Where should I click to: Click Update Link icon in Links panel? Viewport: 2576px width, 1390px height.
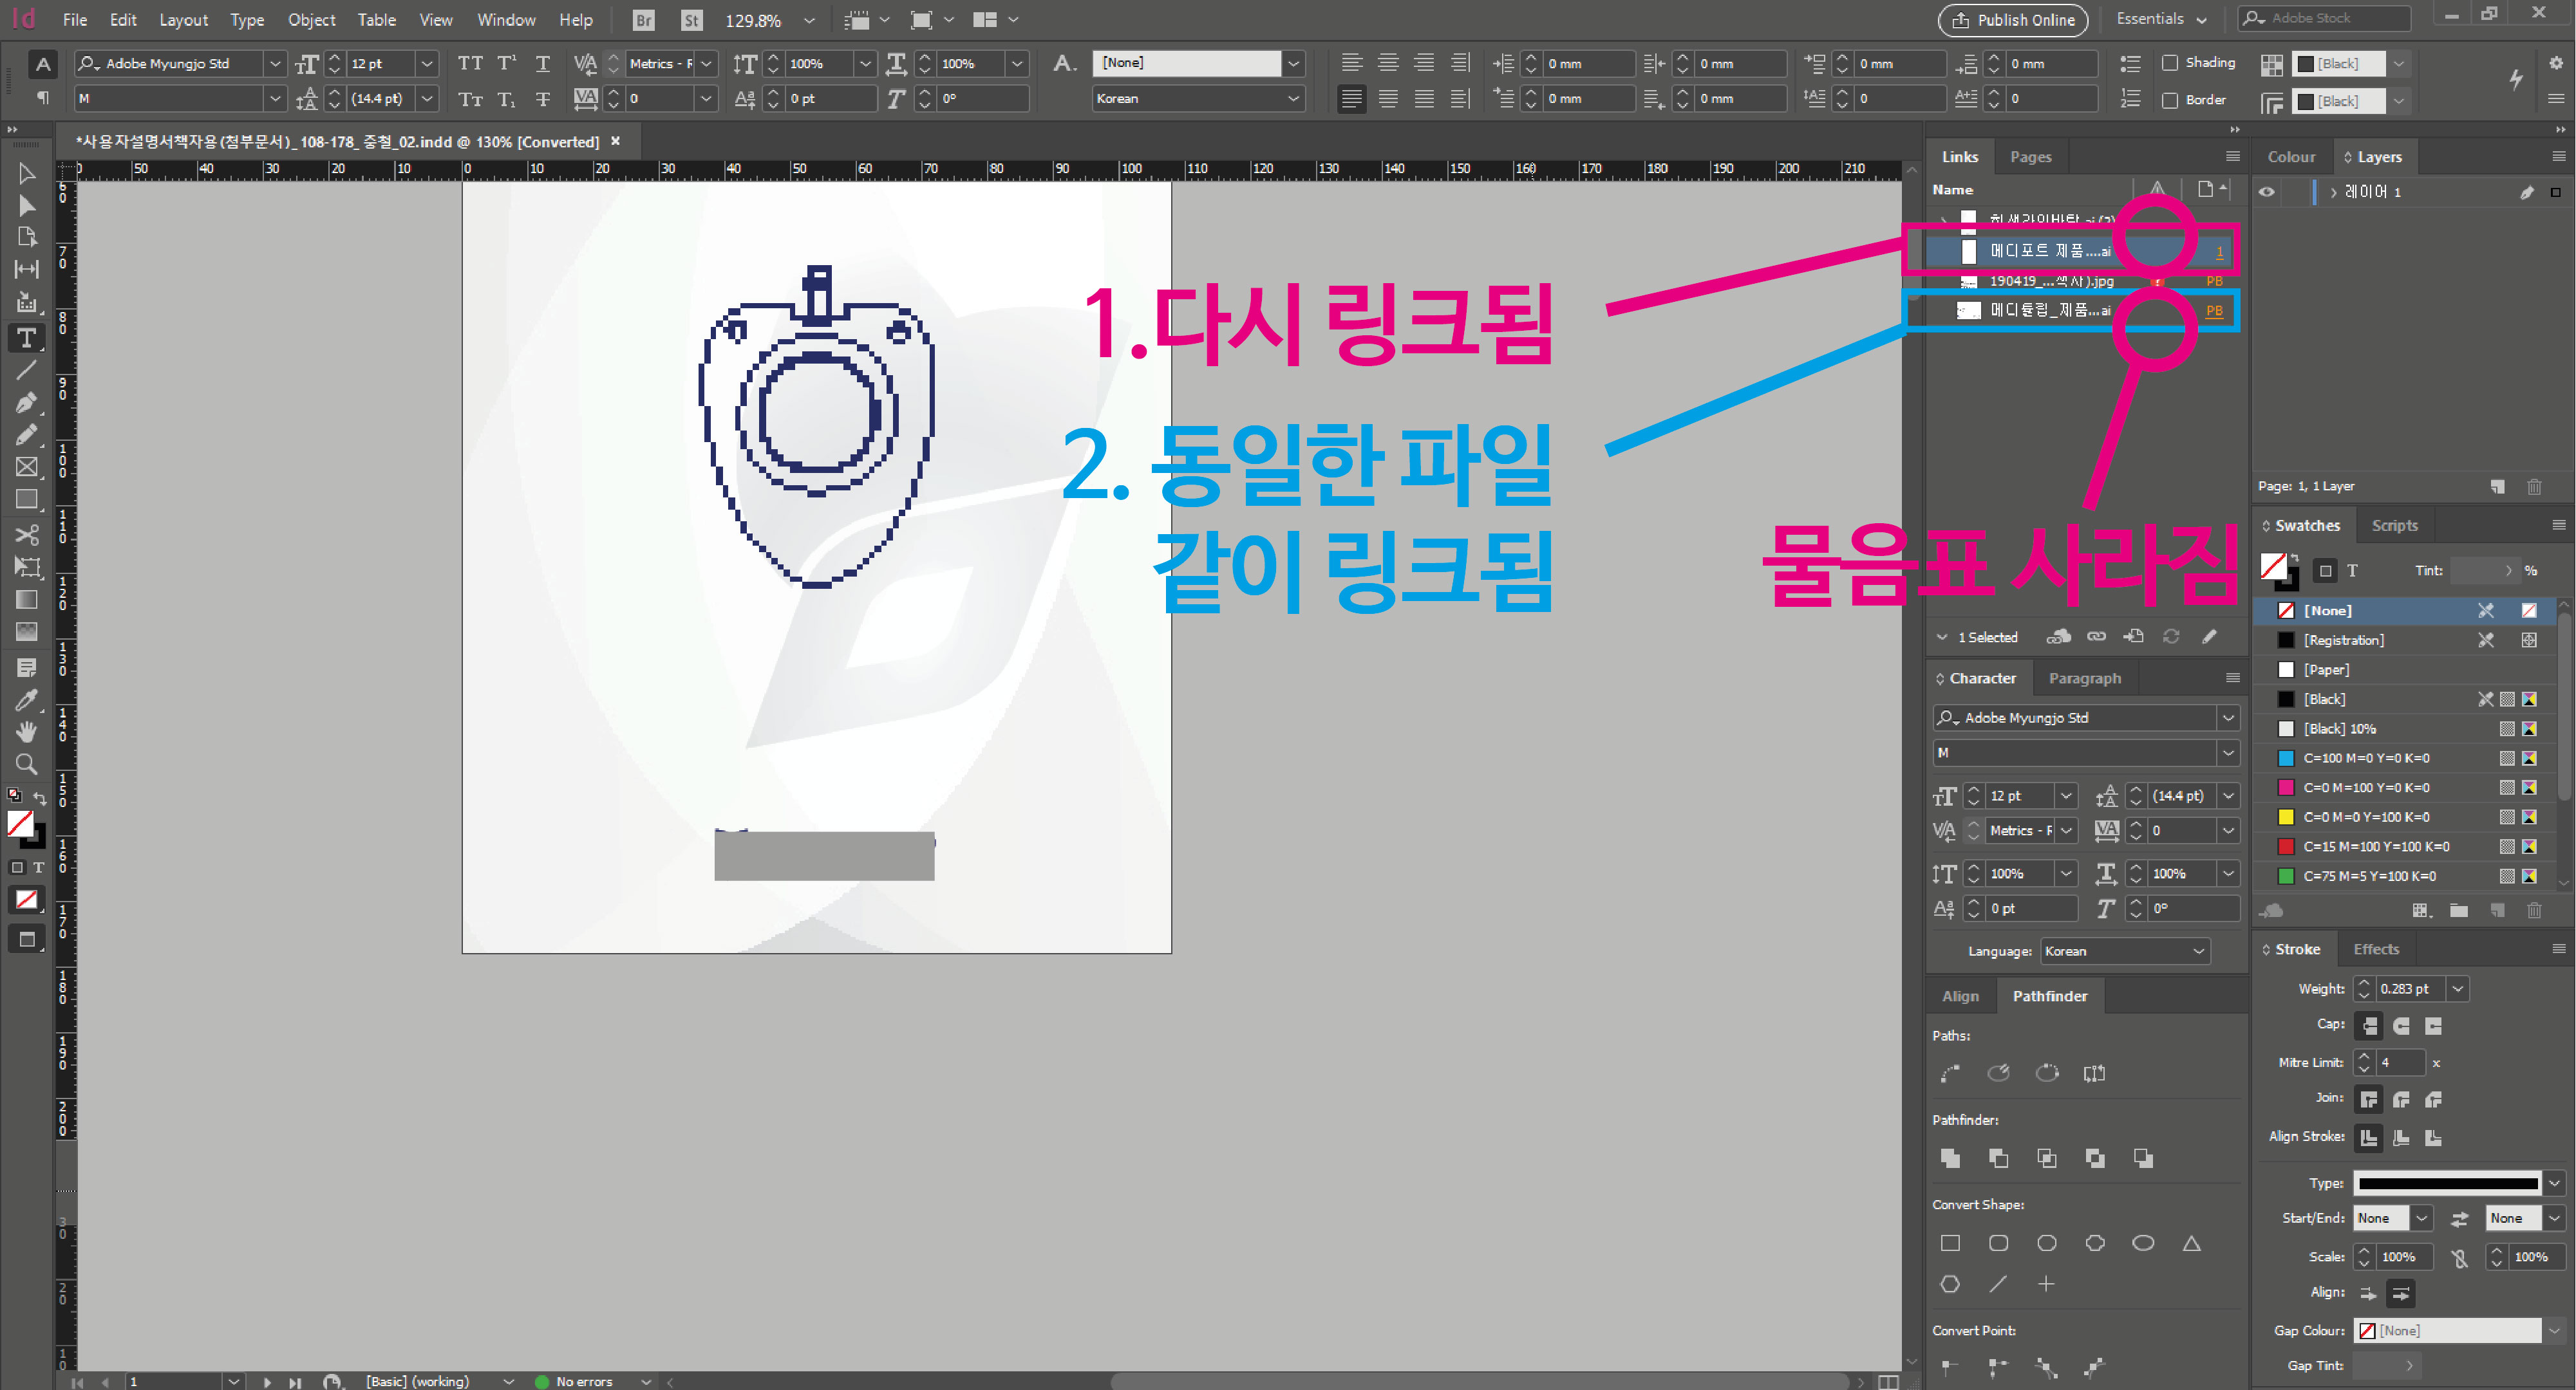2171,636
